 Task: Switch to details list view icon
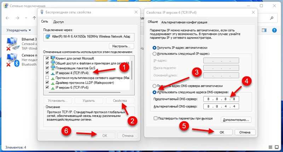tap(270, 147)
